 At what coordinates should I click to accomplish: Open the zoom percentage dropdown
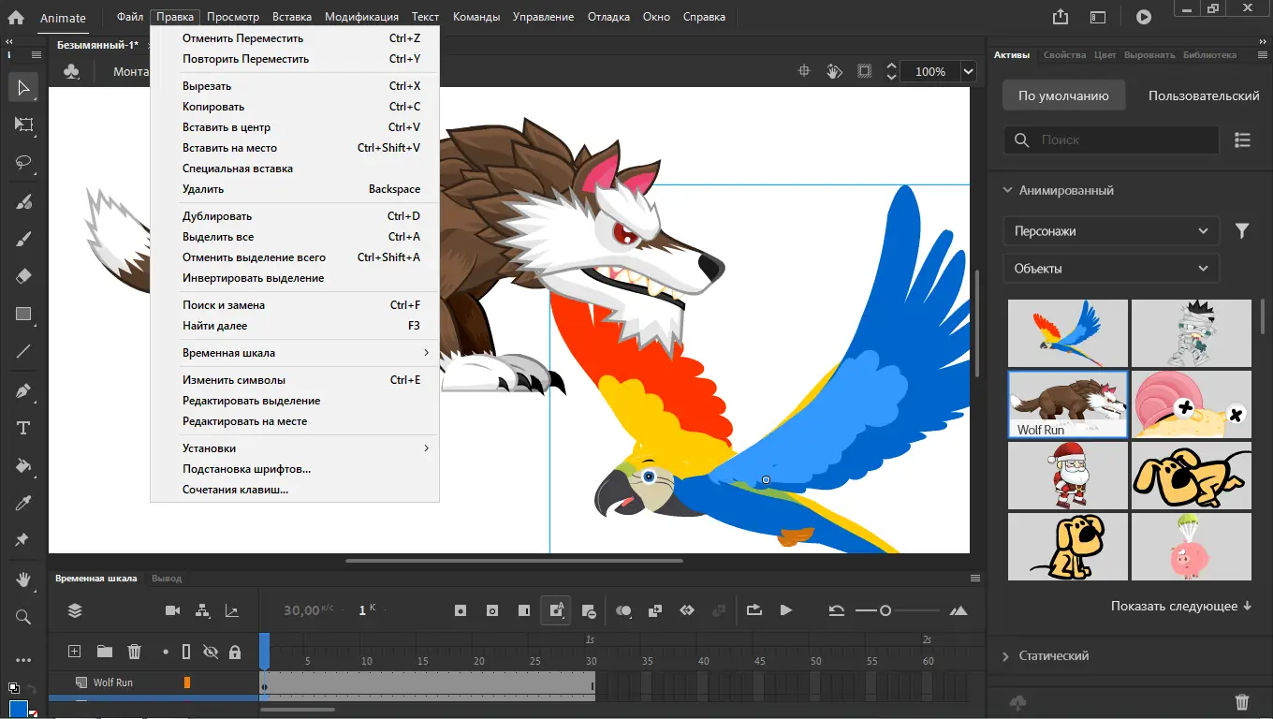967,71
